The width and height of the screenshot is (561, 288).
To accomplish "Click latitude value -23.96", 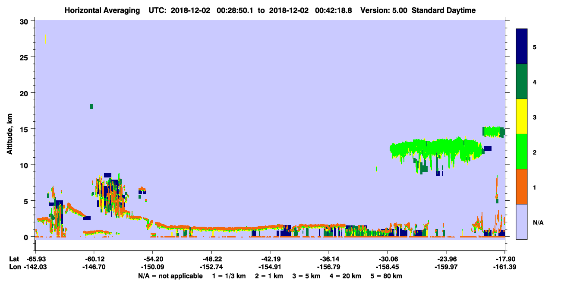I will (x=446, y=259).
